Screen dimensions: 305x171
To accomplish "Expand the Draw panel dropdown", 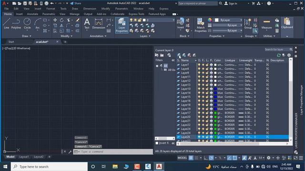I will coord(27,36).
